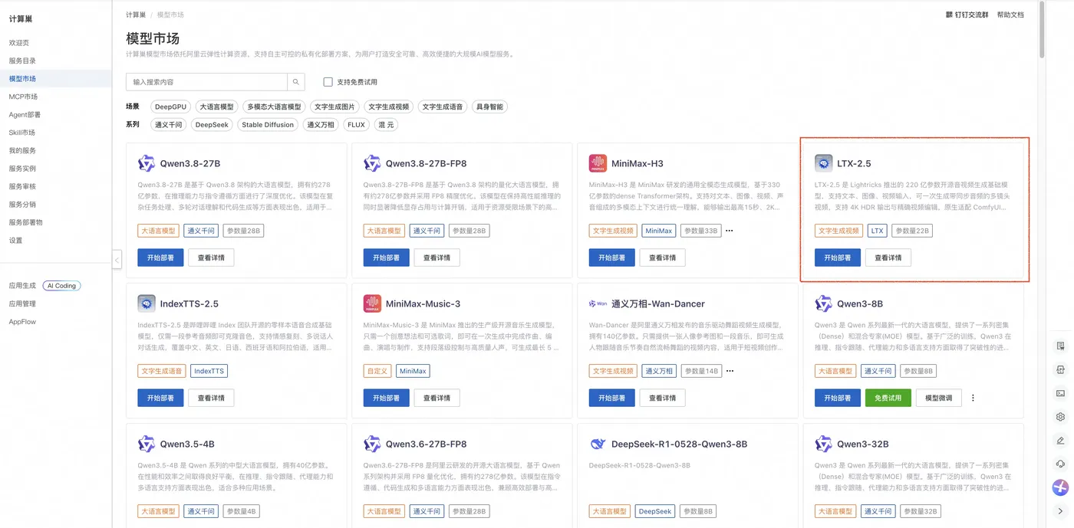Click the 参数量33B tag on MiniMax-H3 card
Screen dimensions: 1074x528
click(x=700, y=231)
